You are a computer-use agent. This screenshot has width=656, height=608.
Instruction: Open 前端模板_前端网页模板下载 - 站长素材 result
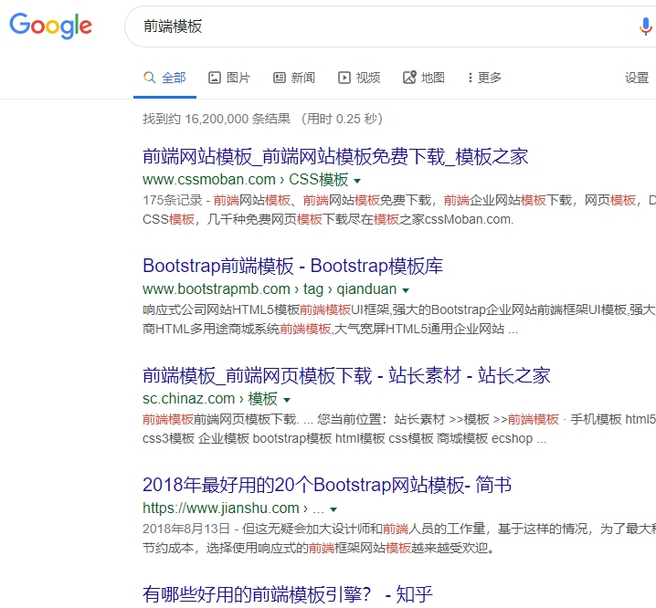(346, 375)
